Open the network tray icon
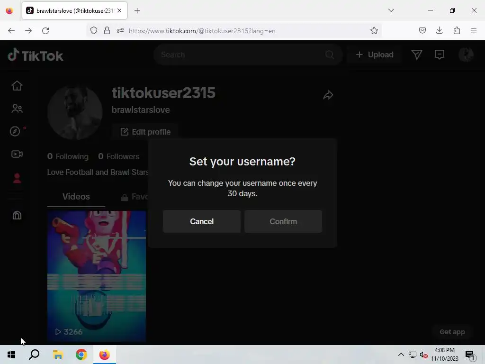Viewport: 485px width, 364px height. pos(413,355)
